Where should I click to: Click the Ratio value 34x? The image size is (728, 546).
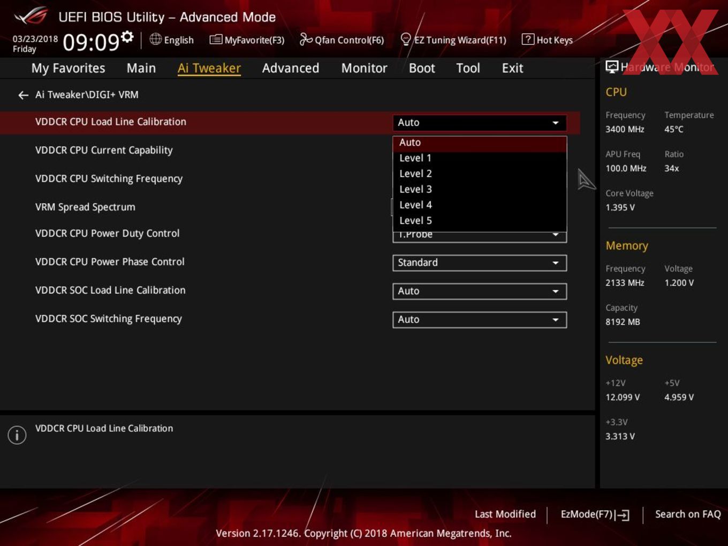tap(672, 168)
